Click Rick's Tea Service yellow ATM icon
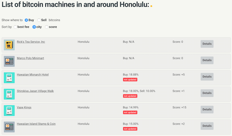This screenshot has width=232, height=136. tap(9, 45)
